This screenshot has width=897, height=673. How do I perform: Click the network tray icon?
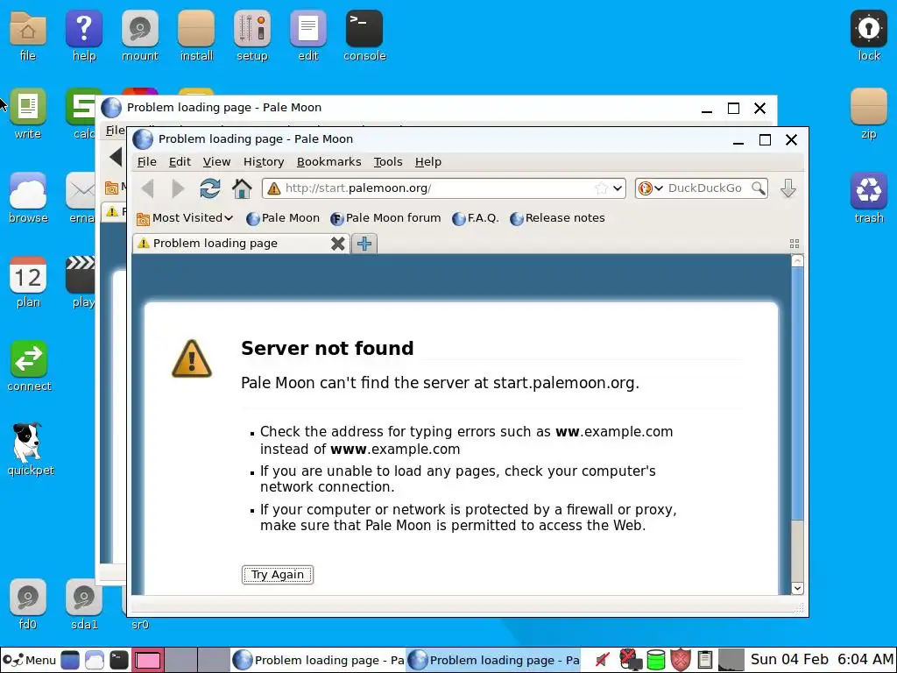[x=631, y=660]
